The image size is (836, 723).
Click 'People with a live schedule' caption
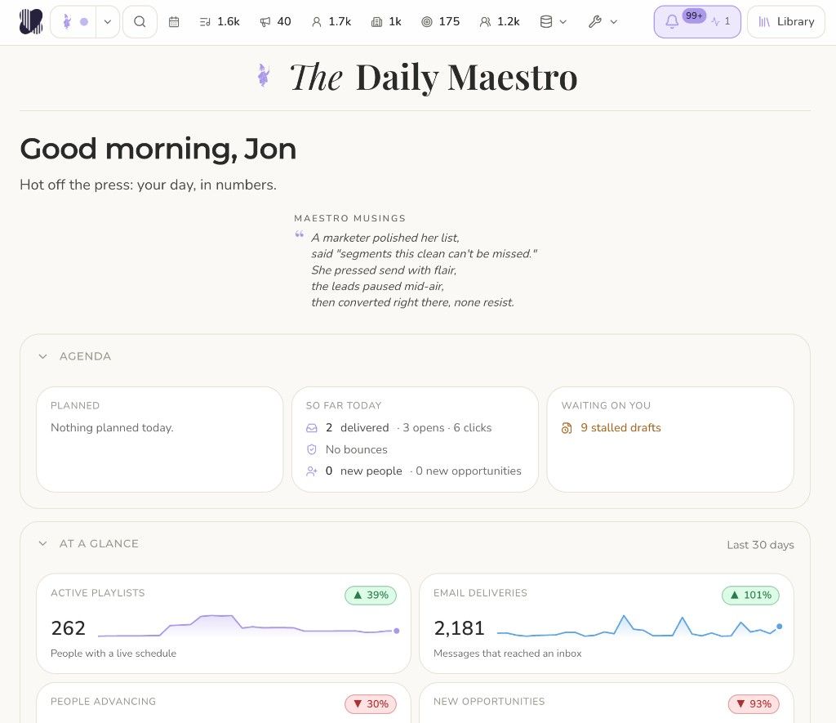(113, 653)
